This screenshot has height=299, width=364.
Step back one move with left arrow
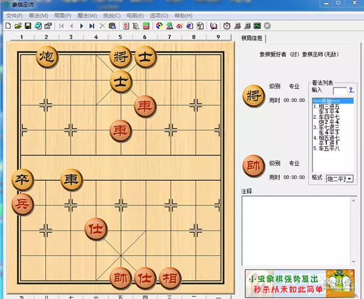coord(71,26)
